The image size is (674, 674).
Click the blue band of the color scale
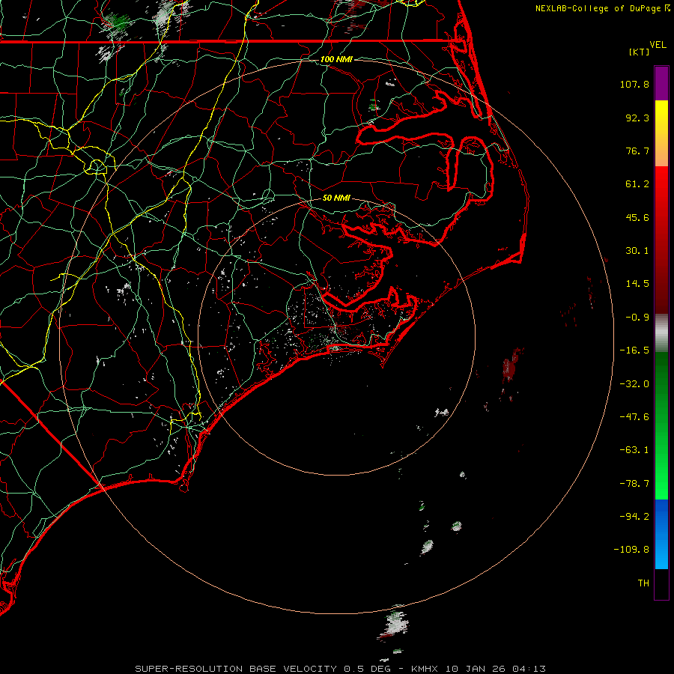(x=661, y=534)
